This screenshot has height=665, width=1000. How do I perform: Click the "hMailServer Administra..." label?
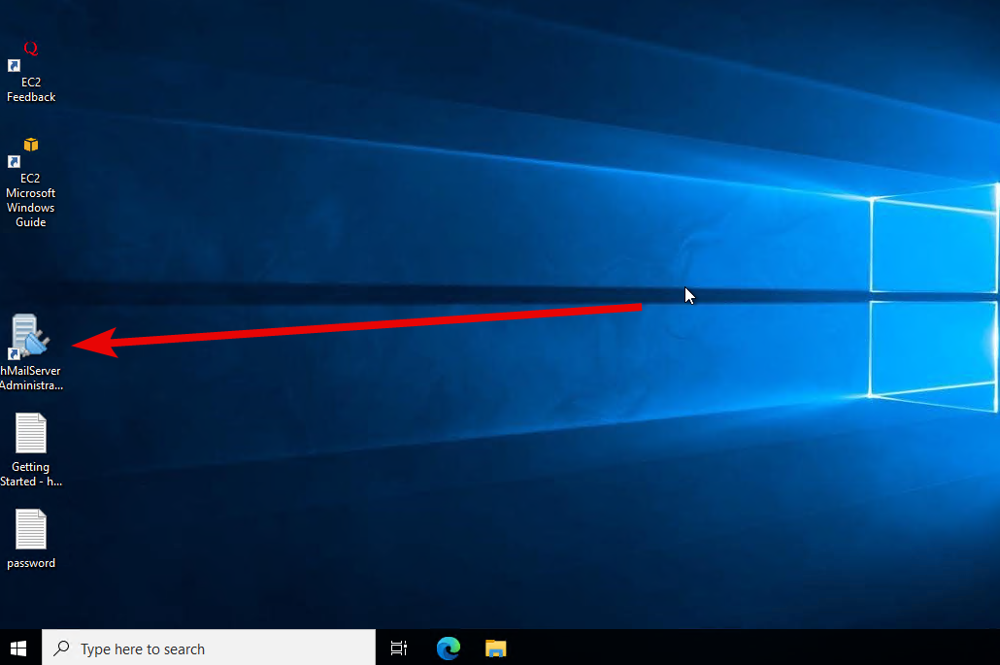coord(31,378)
